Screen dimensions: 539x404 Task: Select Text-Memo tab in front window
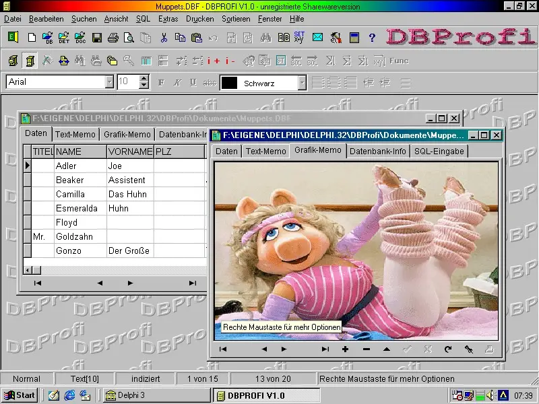(265, 151)
